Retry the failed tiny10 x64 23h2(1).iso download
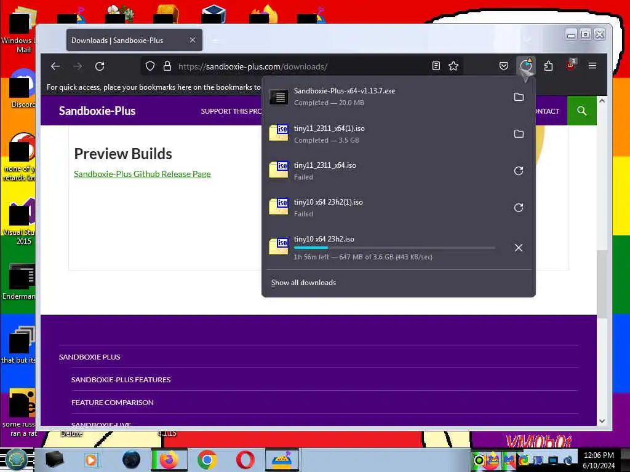 pos(519,208)
